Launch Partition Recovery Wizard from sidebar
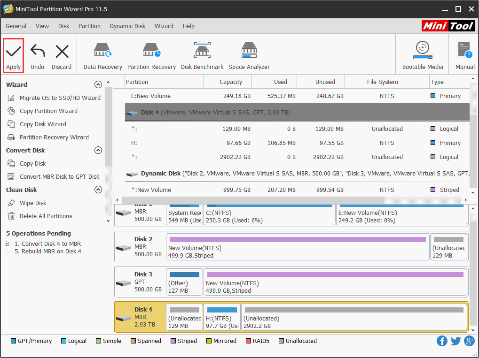The height and width of the screenshot is (358, 479). [x=48, y=137]
